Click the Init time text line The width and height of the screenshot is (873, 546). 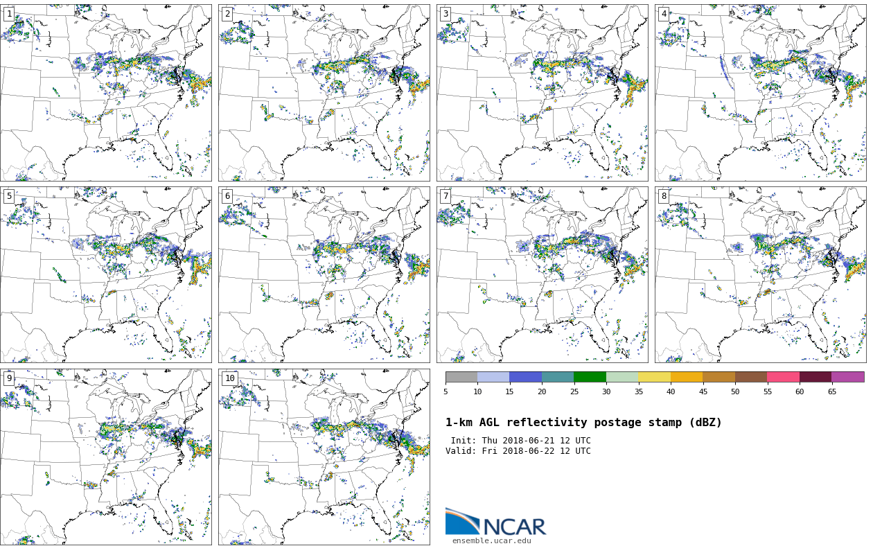(520, 441)
